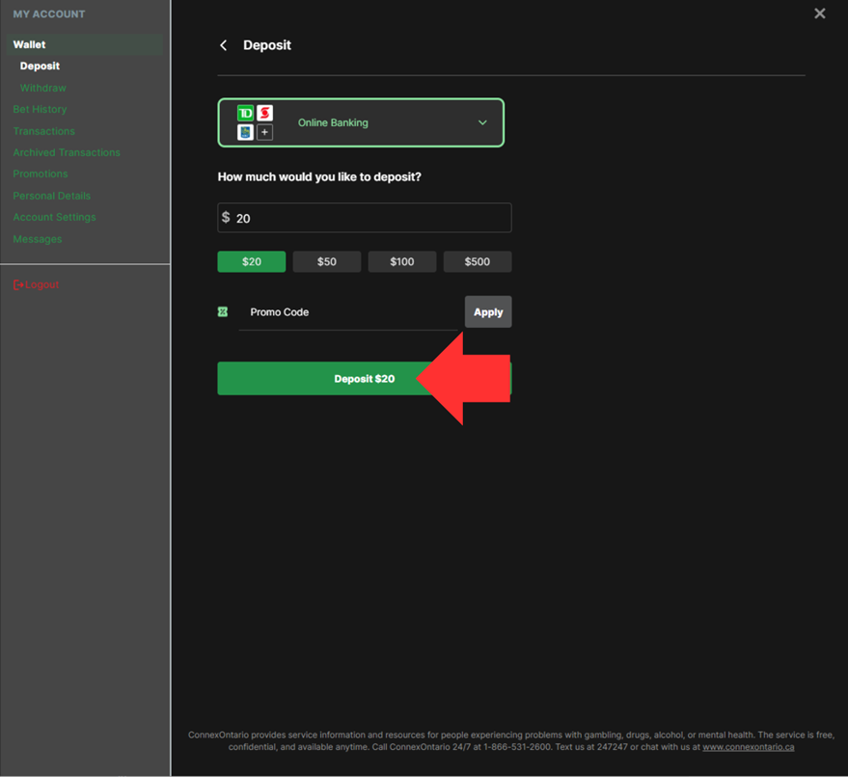Open the Bet History section
This screenshot has width=848, height=777.
click(x=40, y=109)
